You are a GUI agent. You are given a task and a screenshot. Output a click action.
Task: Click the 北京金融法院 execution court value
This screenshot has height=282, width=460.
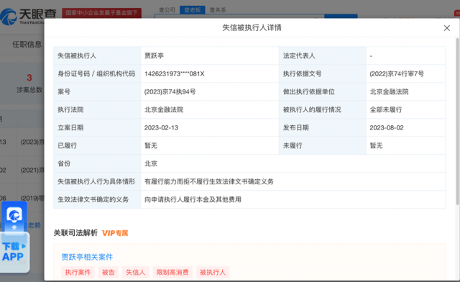(x=164, y=109)
